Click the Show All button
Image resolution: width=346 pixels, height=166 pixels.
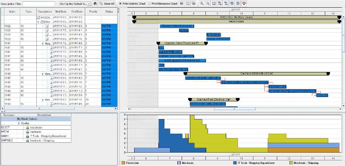[x=107, y=3]
